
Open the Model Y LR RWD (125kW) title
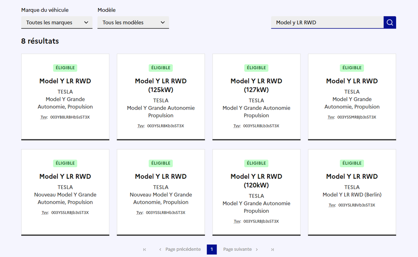tap(161, 85)
